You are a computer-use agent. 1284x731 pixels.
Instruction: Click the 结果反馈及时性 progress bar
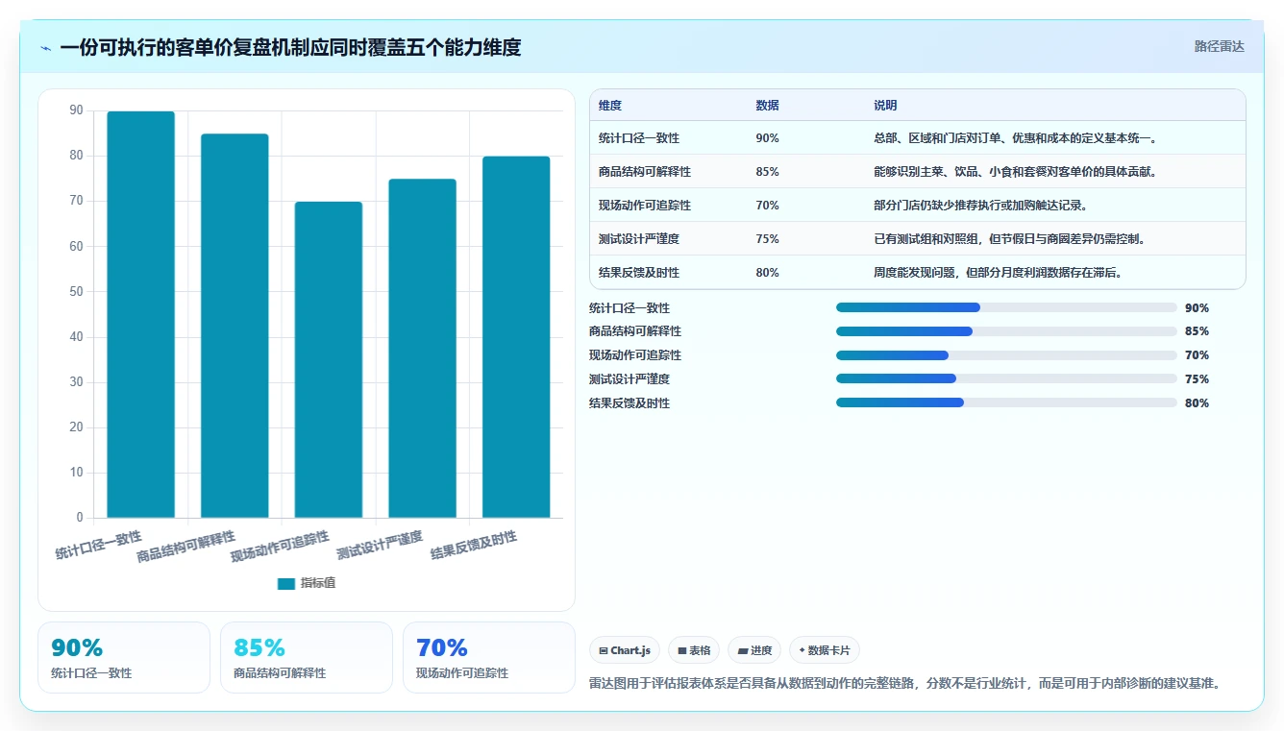coord(1006,402)
